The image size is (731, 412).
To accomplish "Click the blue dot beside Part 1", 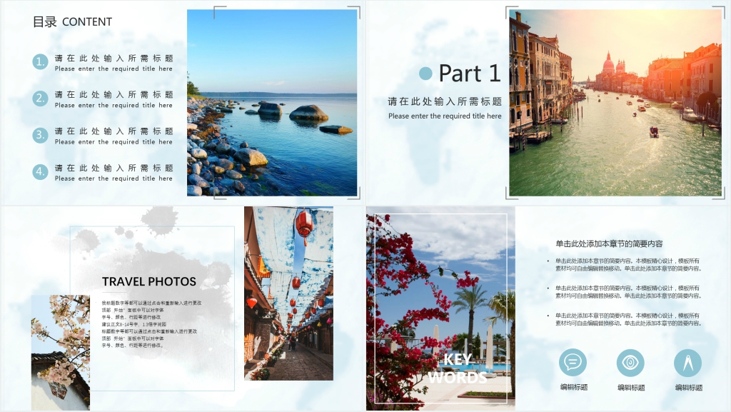I will pos(425,74).
